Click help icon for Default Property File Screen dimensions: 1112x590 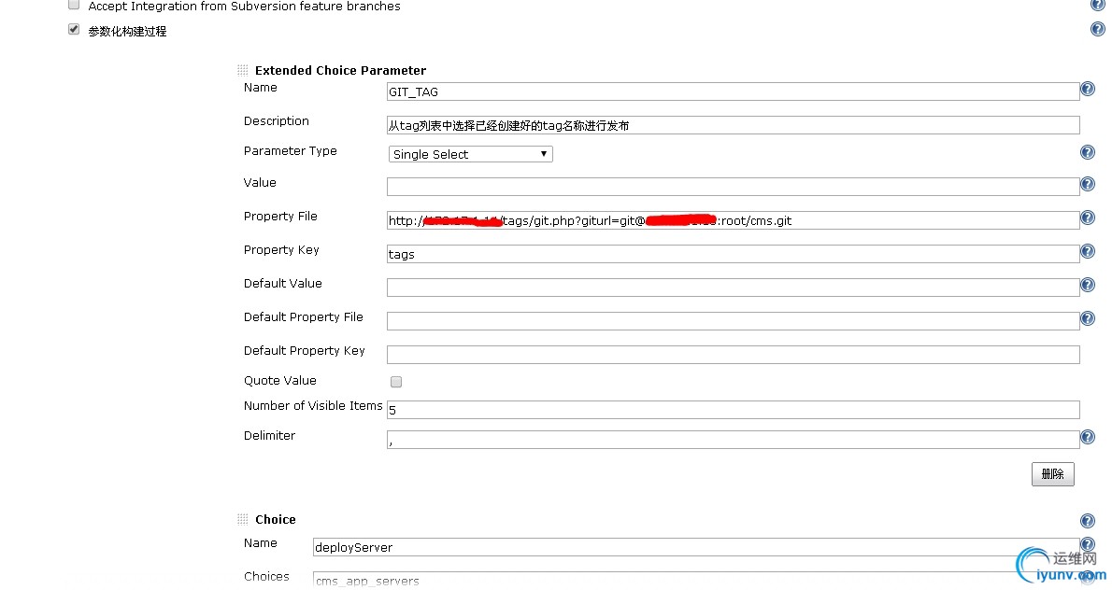pyautogui.click(x=1087, y=318)
